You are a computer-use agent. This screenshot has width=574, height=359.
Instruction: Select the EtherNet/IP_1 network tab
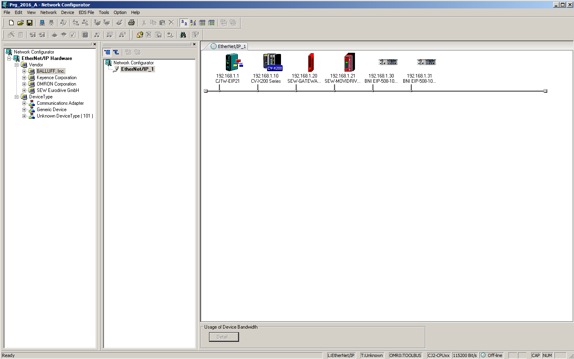click(x=228, y=46)
